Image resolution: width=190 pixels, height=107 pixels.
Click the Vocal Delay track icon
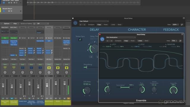[x=66, y=68]
